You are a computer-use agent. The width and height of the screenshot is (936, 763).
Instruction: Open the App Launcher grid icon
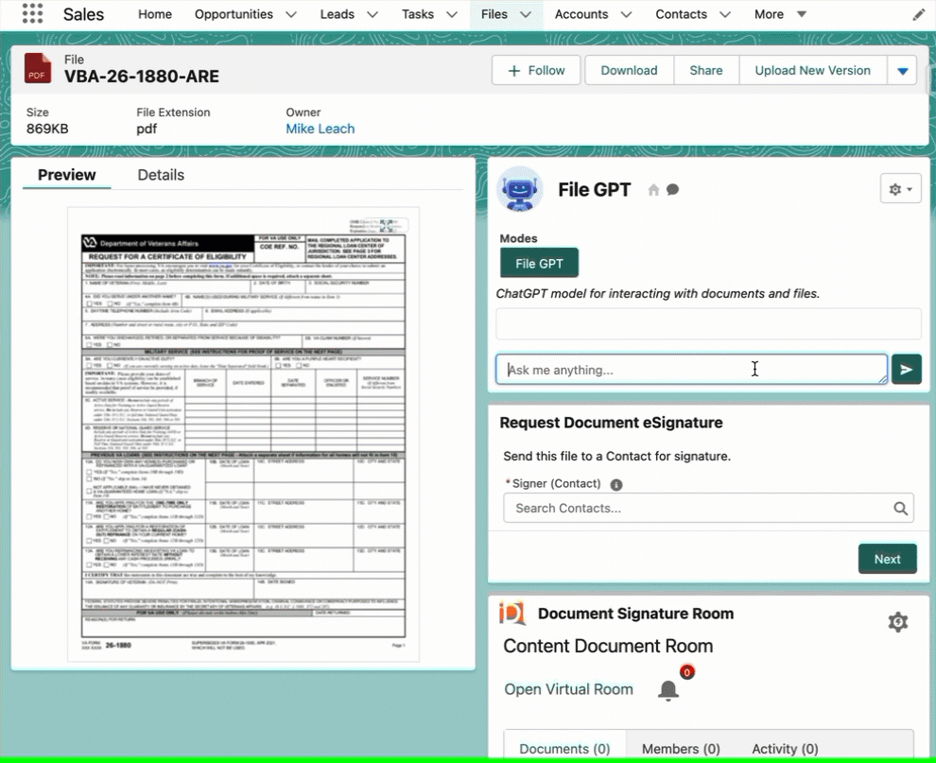pyautogui.click(x=32, y=13)
